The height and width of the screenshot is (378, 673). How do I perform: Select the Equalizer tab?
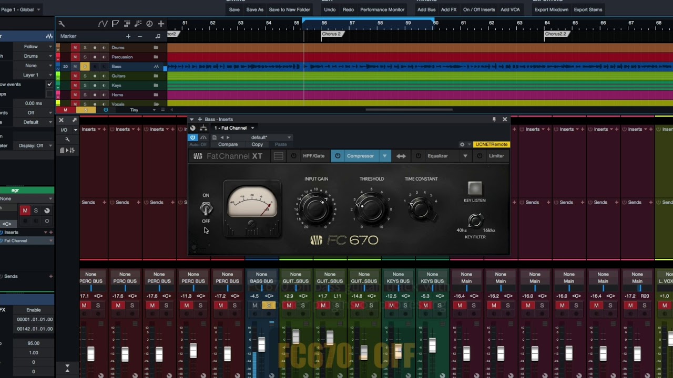tap(437, 156)
